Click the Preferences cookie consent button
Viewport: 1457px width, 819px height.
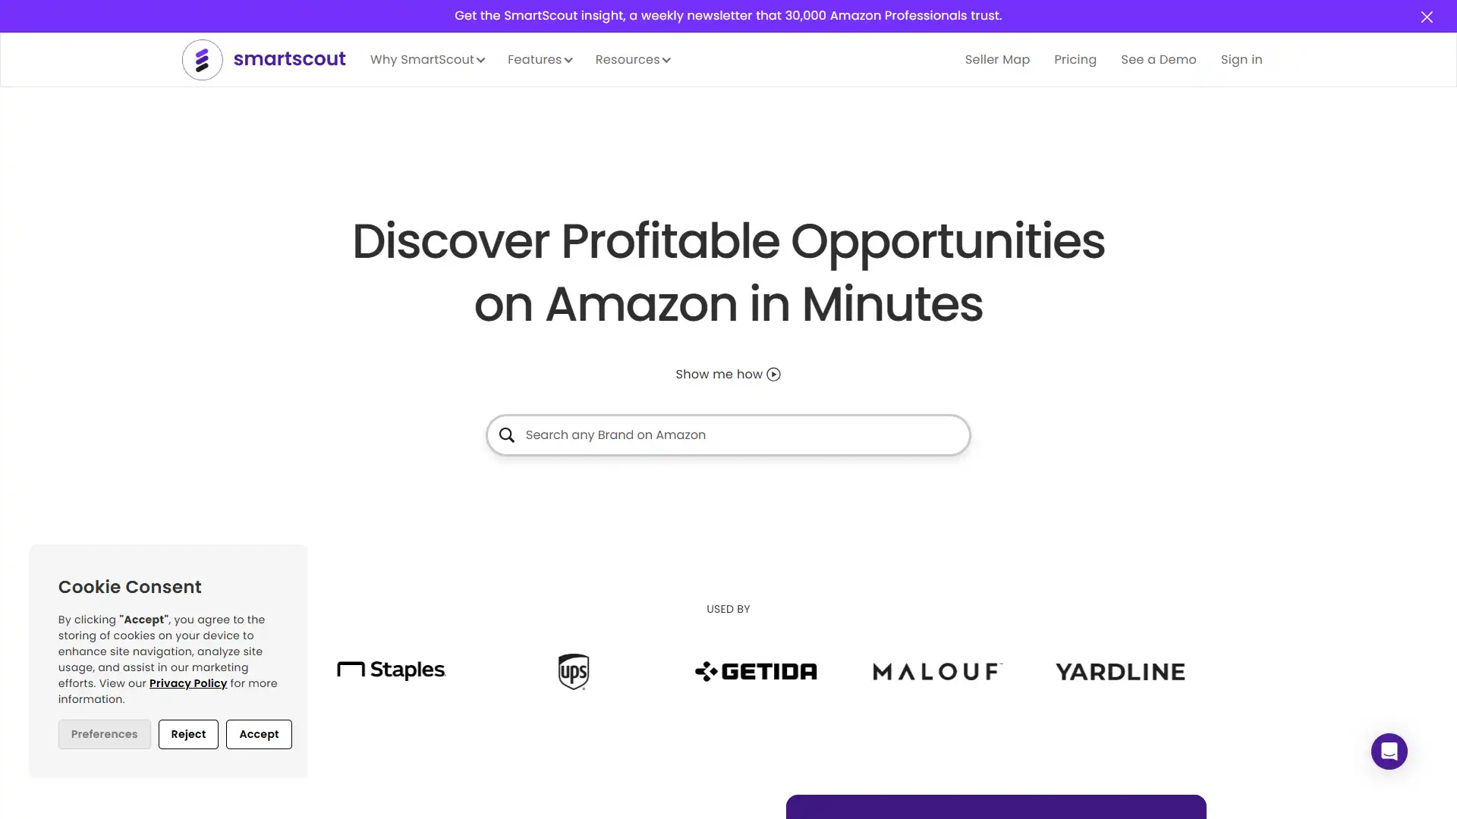(104, 734)
